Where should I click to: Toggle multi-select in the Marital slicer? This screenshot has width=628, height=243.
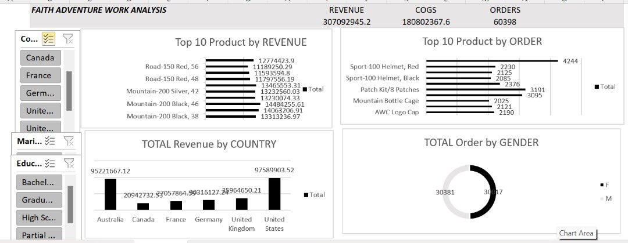click(x=49, y=141)
